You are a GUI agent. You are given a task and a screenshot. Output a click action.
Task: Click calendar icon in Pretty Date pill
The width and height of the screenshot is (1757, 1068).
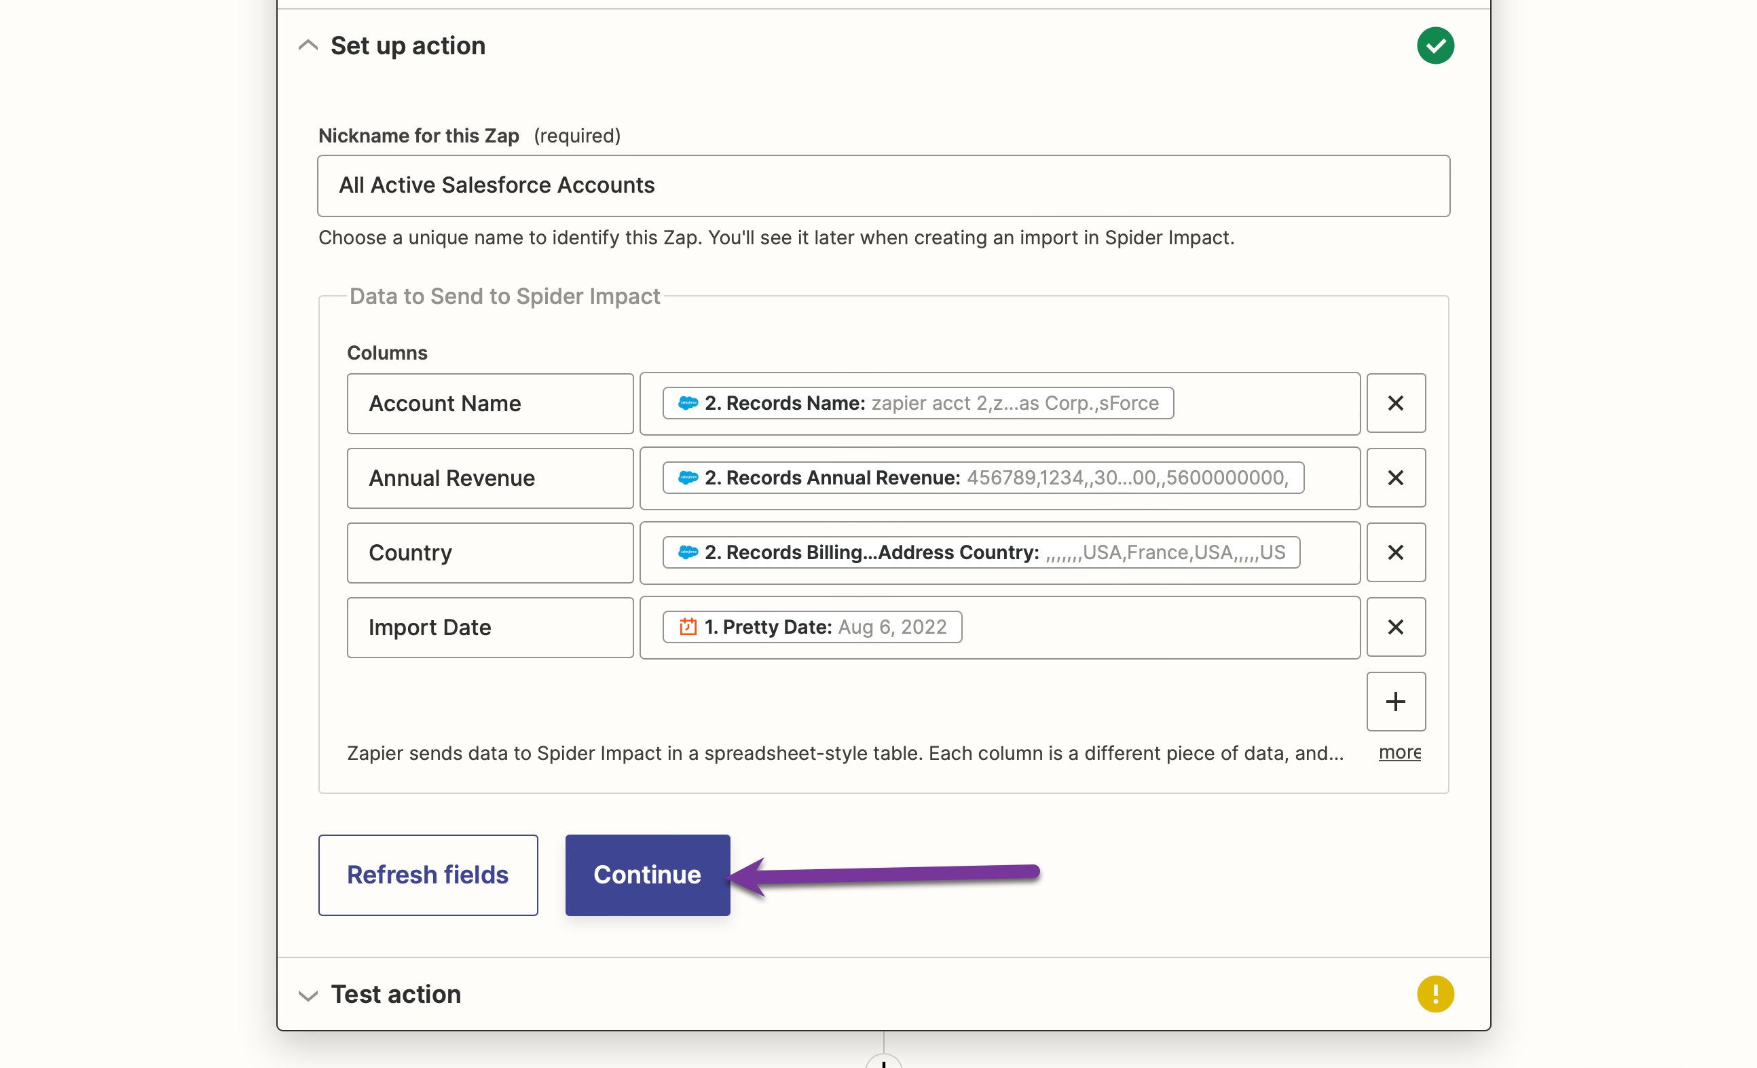coord(688,627)
